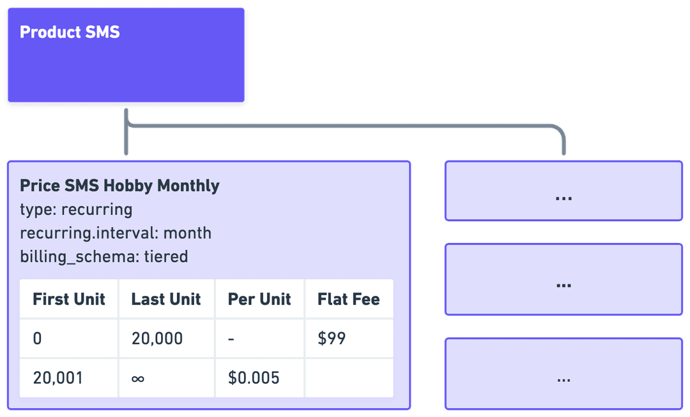Click the Flat Fee column header
690x417 pixels.
pyautogui.click(x=348, y=299)
